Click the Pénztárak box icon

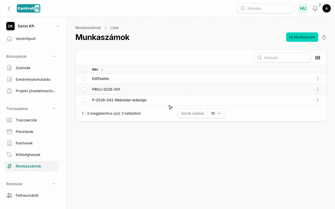pyautogui.click(x=9, y=132)
